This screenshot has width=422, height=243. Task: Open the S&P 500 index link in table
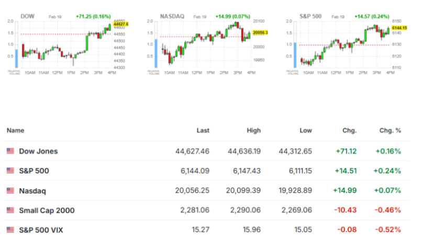click(34, 171)
